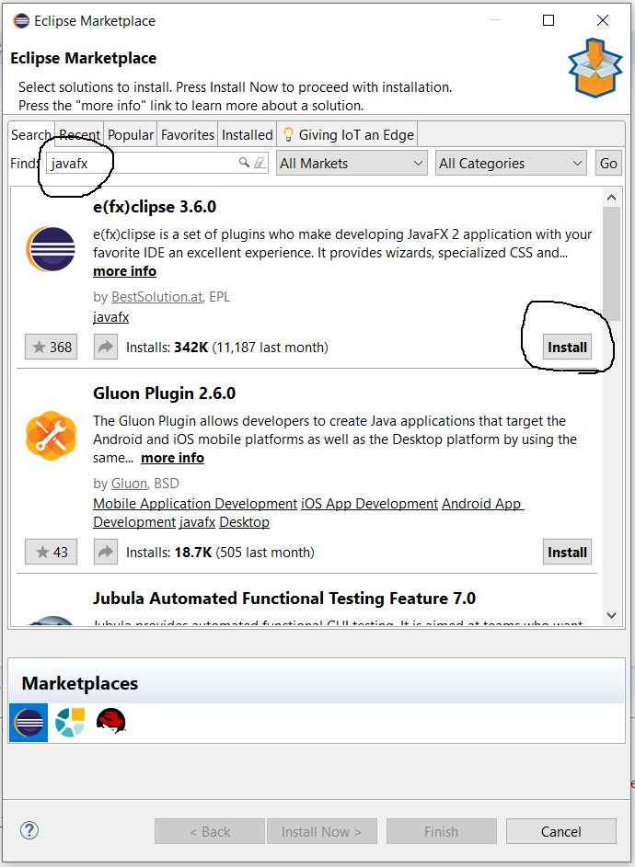This screenshot has height=867, width=635.
Task: Install Gluon Plugin 2.6.0
Action: click(x=567, y=552)
